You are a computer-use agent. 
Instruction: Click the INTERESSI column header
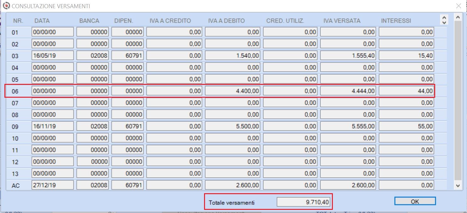pos(396,21)
